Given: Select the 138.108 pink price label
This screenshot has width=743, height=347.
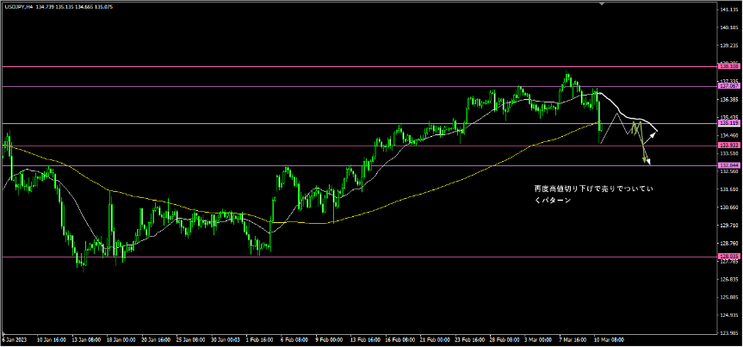Looking at the screenshot, I should point(728,65).
